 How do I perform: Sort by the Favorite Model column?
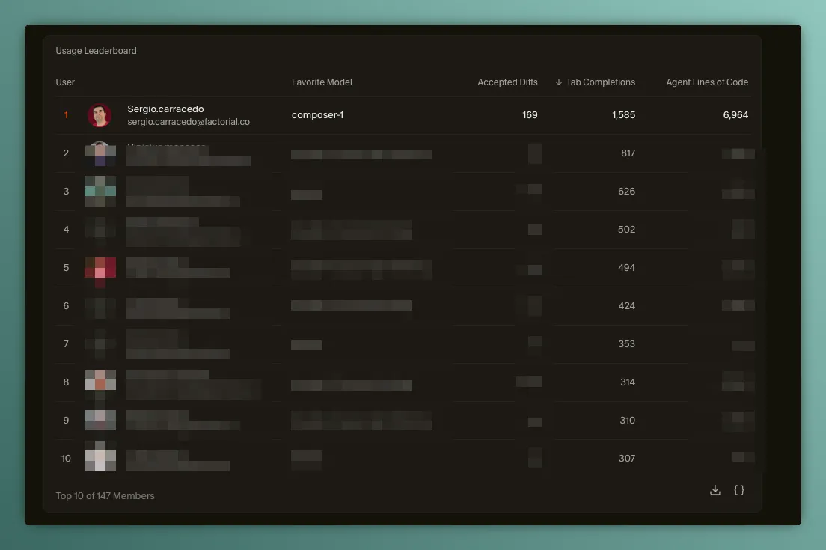click(322, 82)
